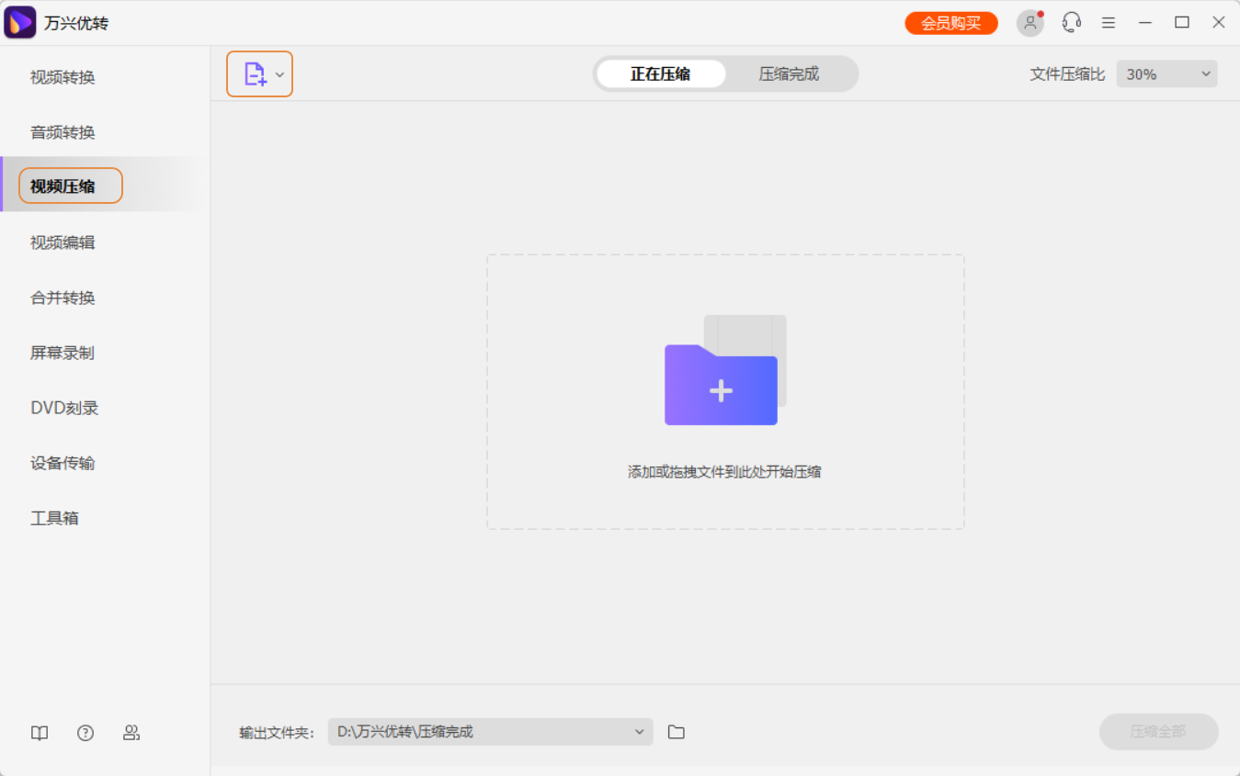The width and height of the screenshot is (1240, 776).
Task: Open the hamburger menu icon
Action: [1108, 22]
